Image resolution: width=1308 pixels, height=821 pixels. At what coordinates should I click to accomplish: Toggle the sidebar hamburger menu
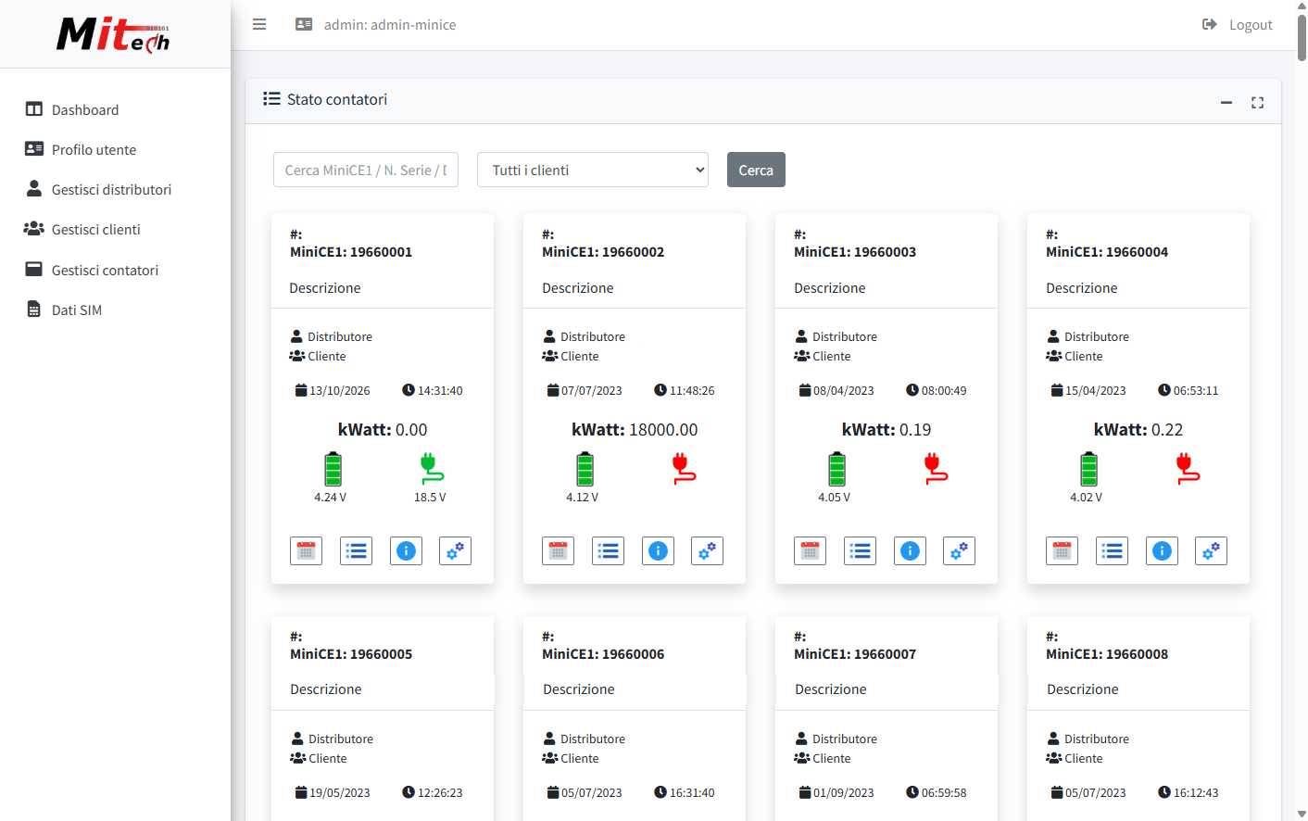[259, 24]
